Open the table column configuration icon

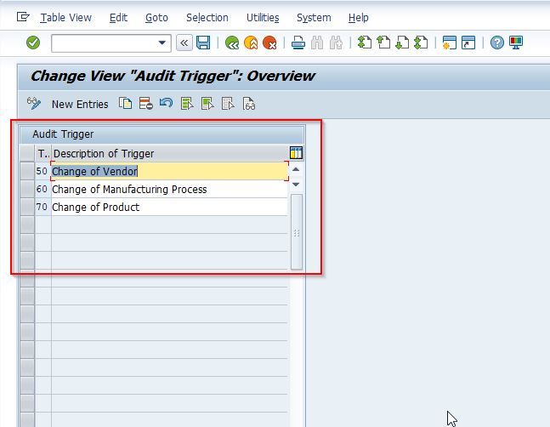[296, 153]
